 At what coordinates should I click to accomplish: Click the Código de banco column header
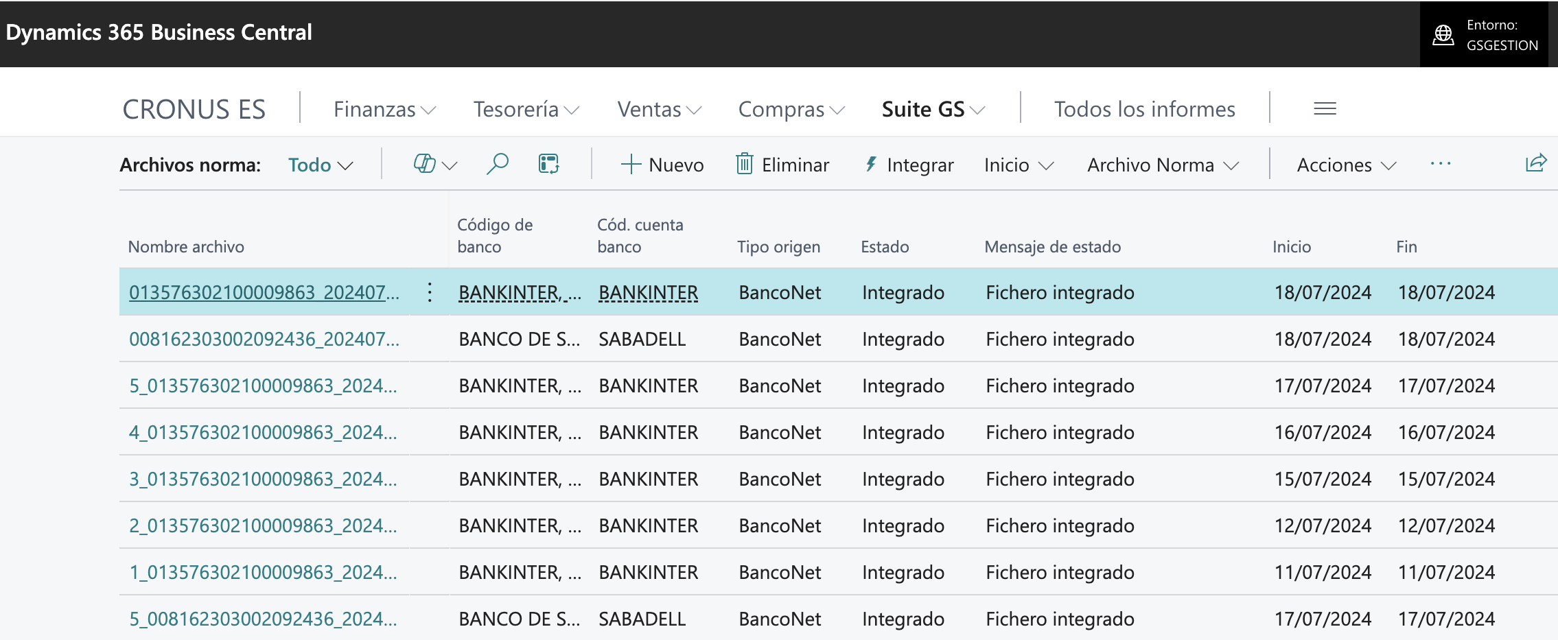click(x=495, y=235)
